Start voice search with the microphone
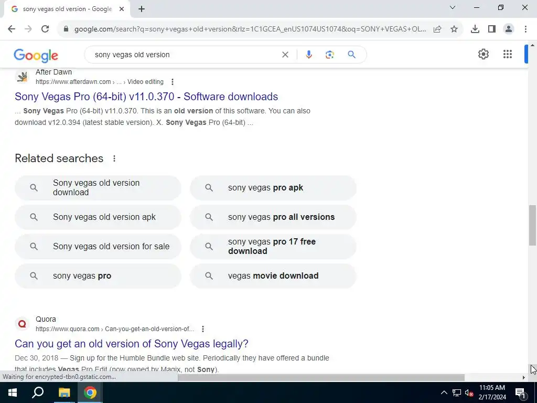The height and width of the screenshot is (403, 537). pyautogui.click(x=308, y=55)
